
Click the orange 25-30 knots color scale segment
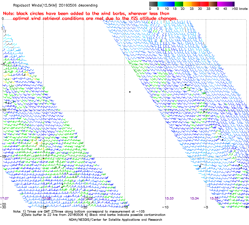pos(196,4)
